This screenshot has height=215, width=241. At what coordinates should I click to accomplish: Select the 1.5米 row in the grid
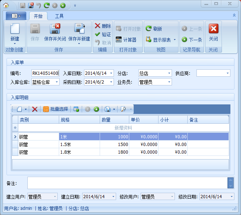point(79,145)
